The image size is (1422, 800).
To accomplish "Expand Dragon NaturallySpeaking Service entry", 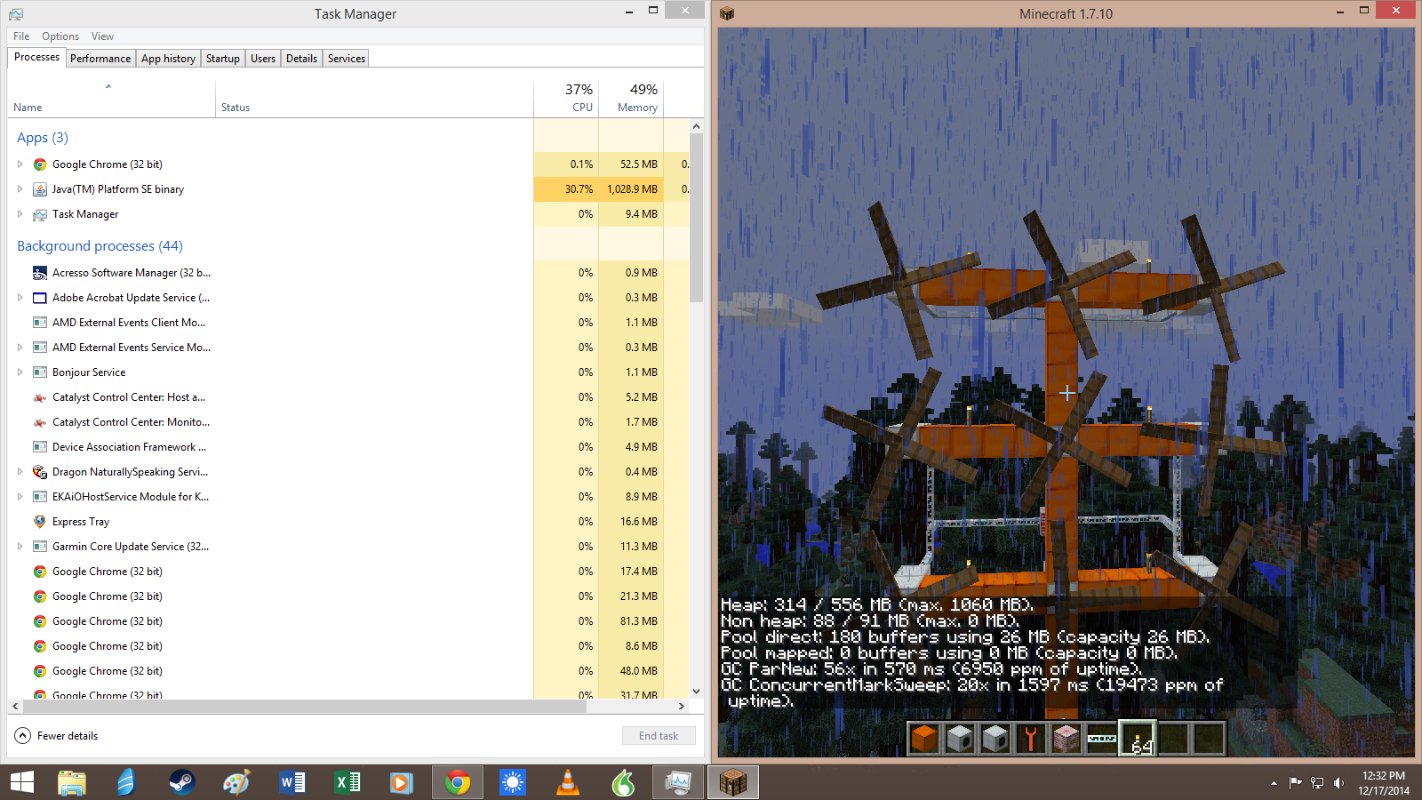I will [20, 472].
